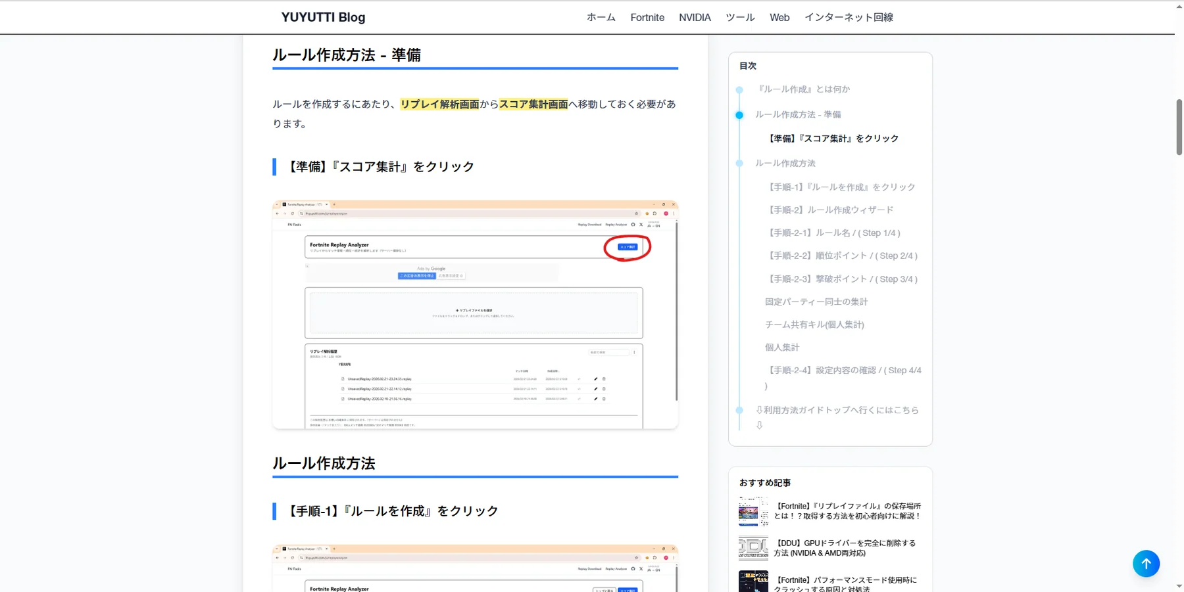This screenshot has height=592, width=1184.
Task: Click the 個人集計 link in 目次
Action: coord(781,347)
